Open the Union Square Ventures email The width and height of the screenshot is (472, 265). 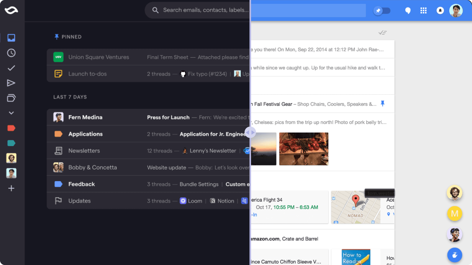(x=147, y=57)
